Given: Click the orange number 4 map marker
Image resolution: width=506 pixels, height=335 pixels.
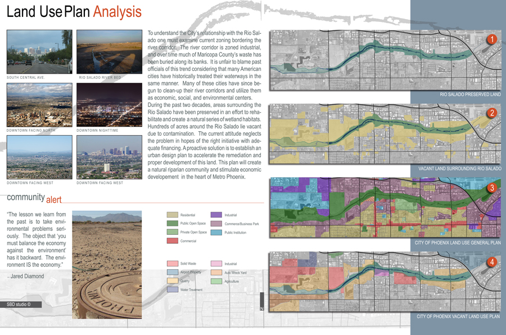Looking at the screenshot, I should coord(492,262).
